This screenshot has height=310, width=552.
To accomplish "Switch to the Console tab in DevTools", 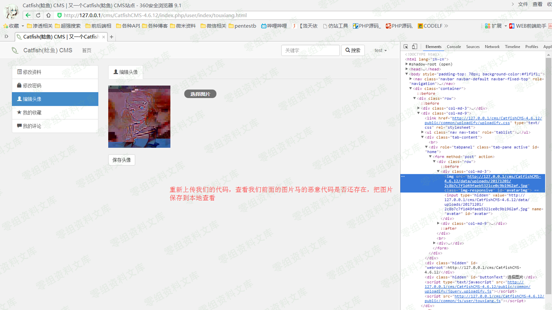I will point(454,47).
